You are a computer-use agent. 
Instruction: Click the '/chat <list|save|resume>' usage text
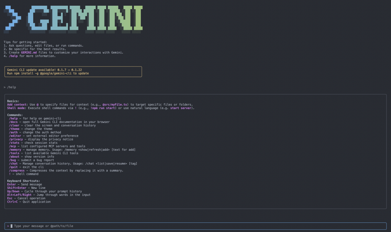click(106, 164)
